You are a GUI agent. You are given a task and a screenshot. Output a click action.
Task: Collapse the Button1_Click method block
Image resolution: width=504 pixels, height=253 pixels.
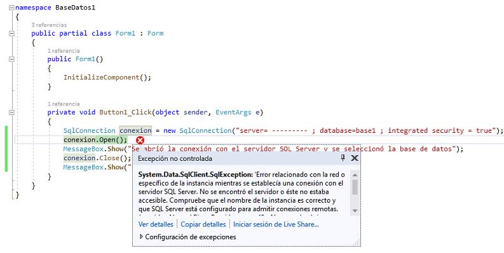pyautogui.click(x=12, y=113)
